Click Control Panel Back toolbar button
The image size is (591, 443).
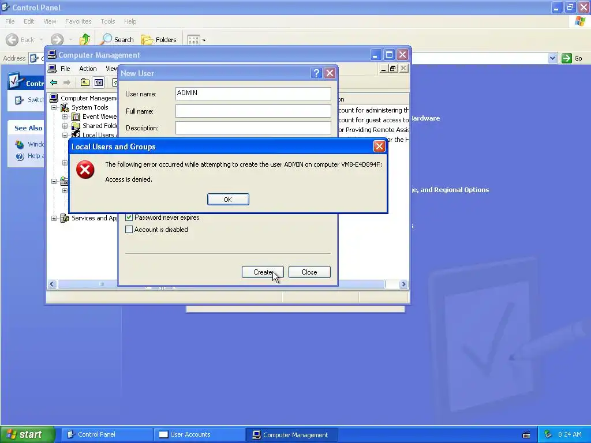pyautogui.click(x=20, y=40)
